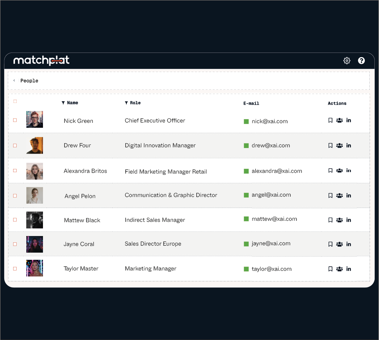The width and height of the screenshot is (379, 340).
Task: Open the group icon for Drew Four
Action: (339, 146)
